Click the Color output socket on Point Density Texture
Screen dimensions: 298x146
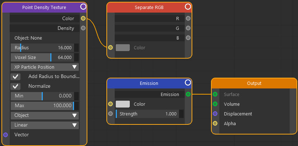tap(83, 18)
